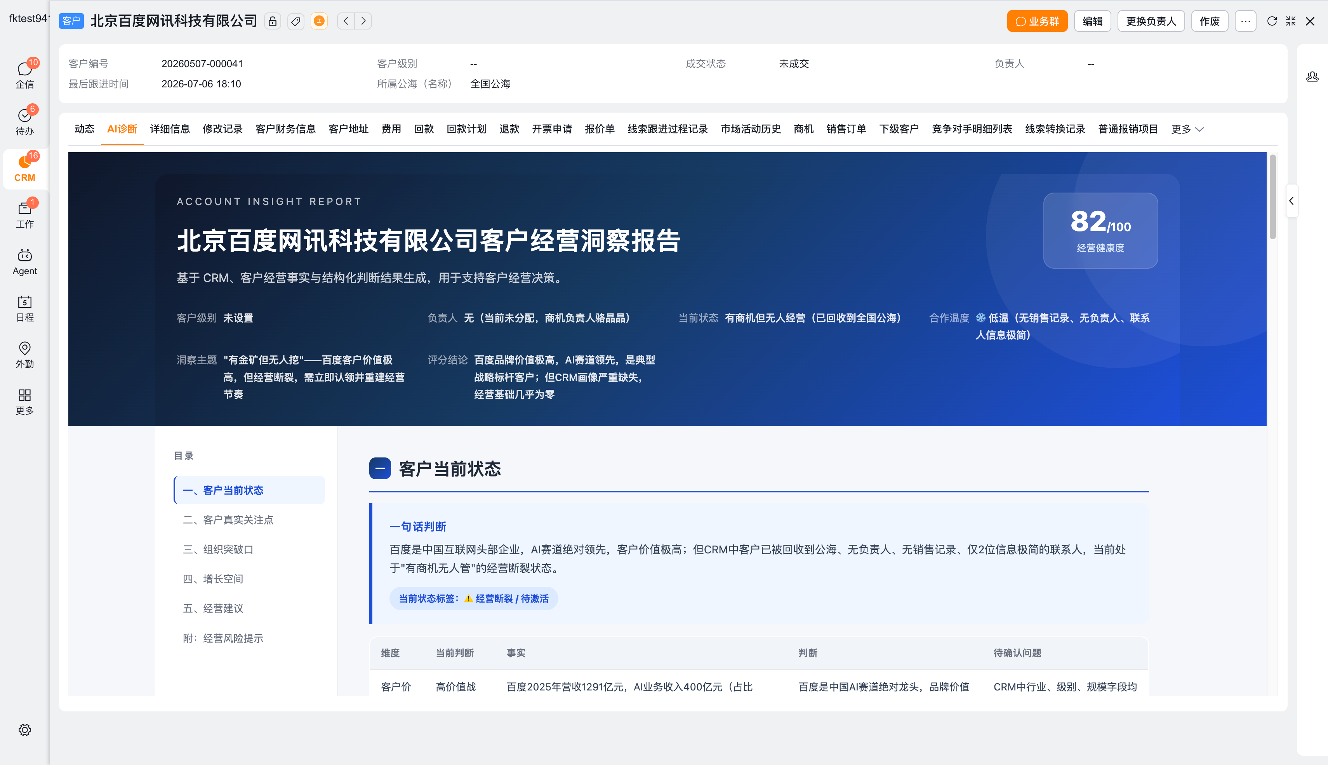Open the 回款计划 tab

coord(466,129)
